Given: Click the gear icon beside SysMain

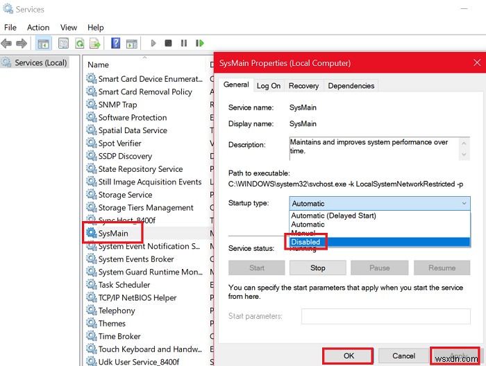Looking at the screenshot, I should click(92, 233).
